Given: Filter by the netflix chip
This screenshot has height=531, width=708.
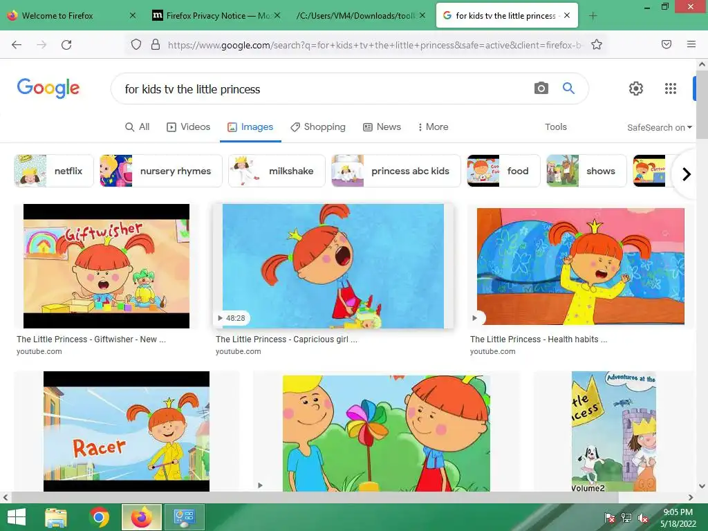Looking at the screenshot, I should point(54,171).
